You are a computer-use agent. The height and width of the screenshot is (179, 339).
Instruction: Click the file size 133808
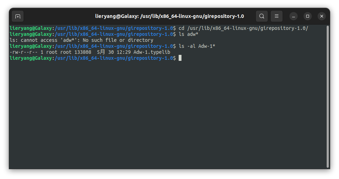coord(82,52)
